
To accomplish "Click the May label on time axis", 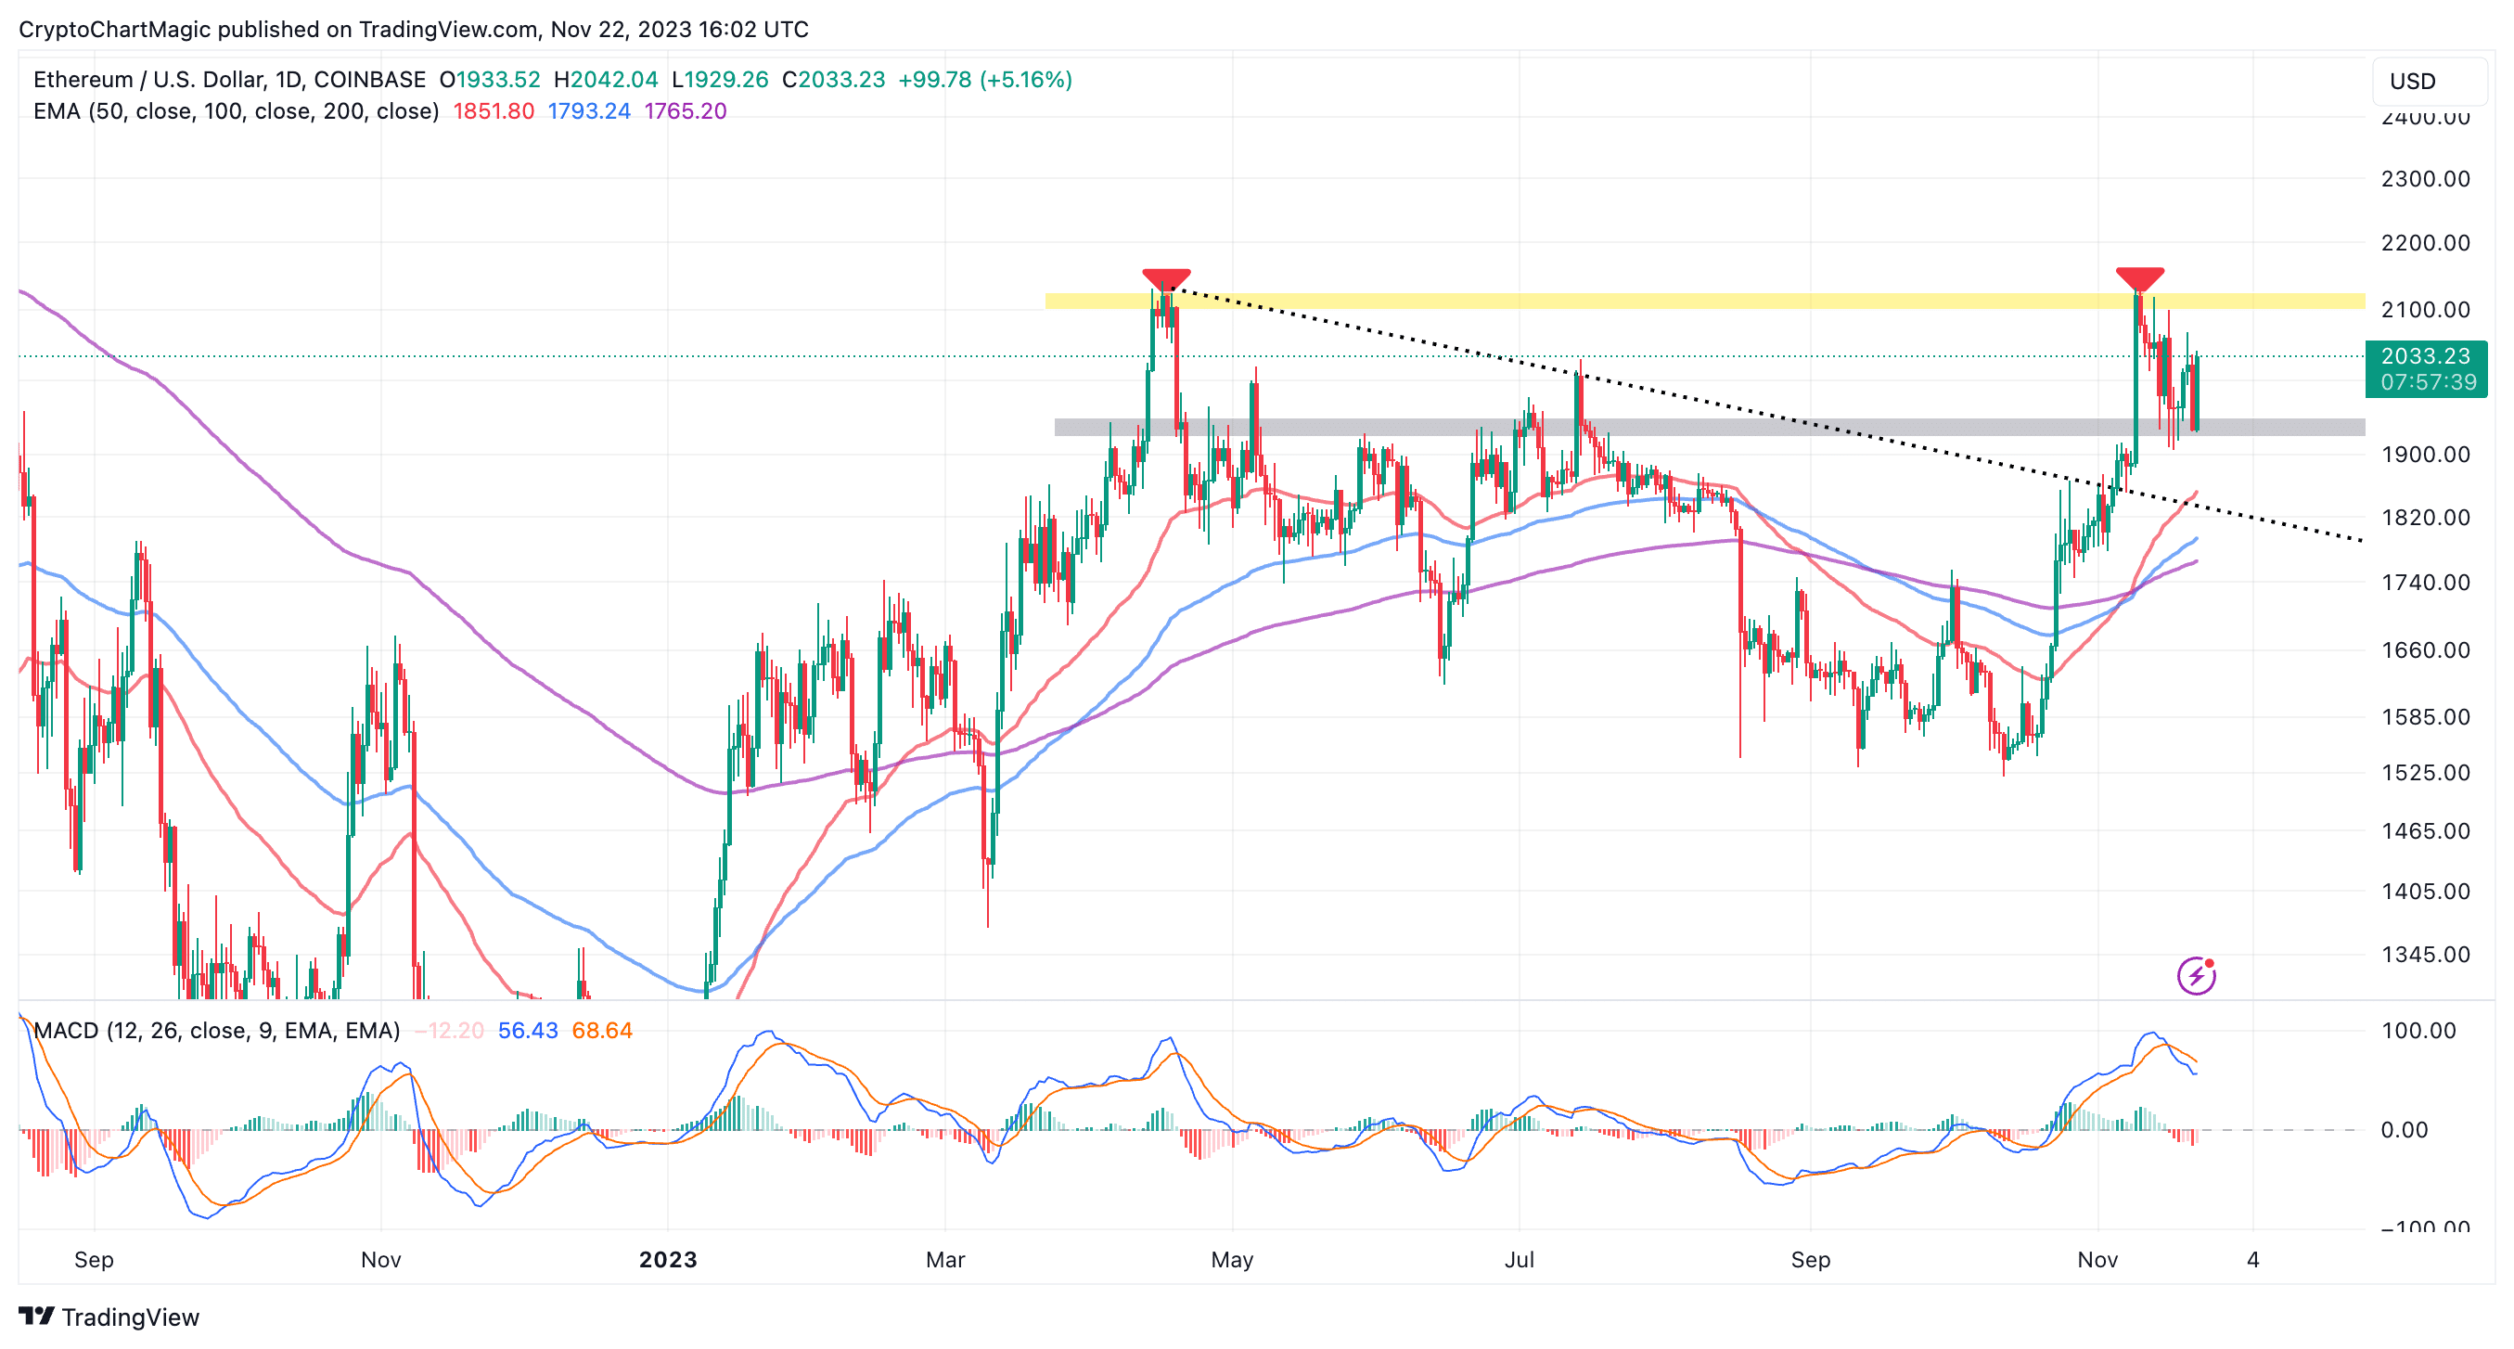I will (x=1233, y=1259).
